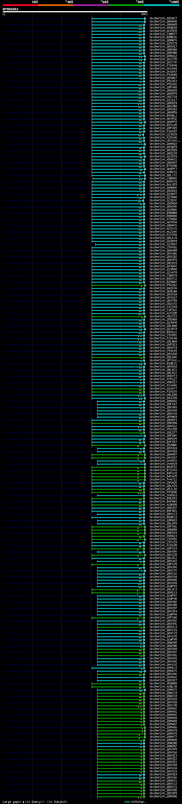182x804 pixels.
Task: Click the =100char. scale legend
Action: (135, 801)
